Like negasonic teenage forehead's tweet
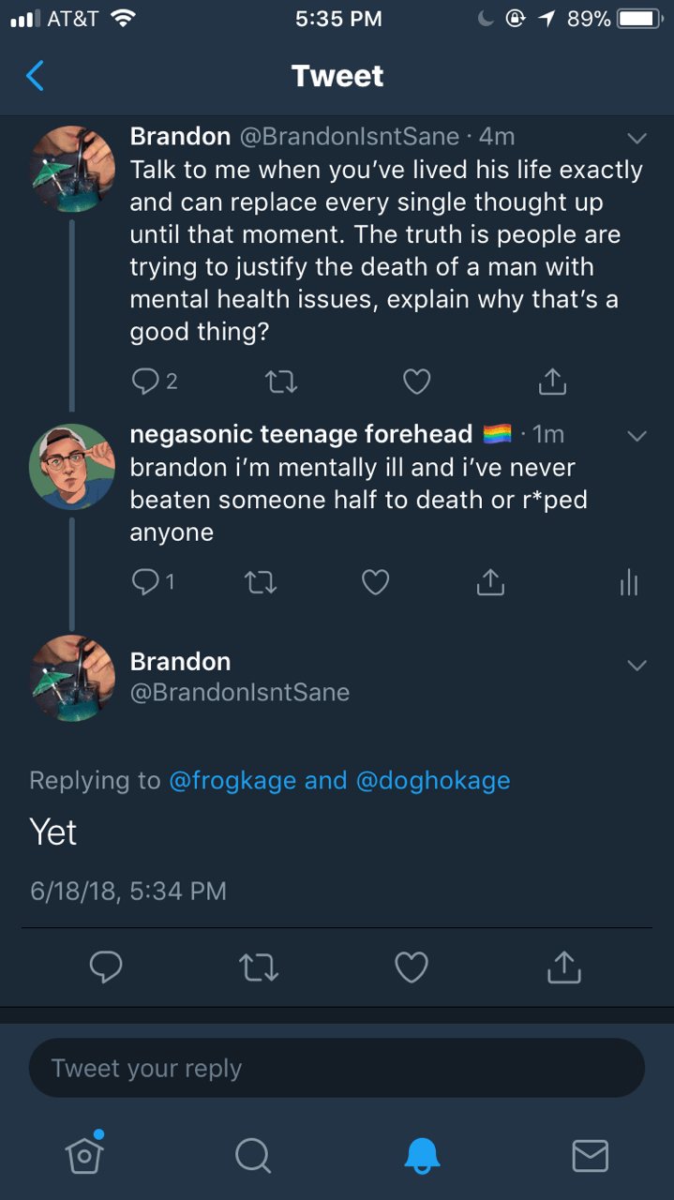674x1200 pixels. coord(375,583)
